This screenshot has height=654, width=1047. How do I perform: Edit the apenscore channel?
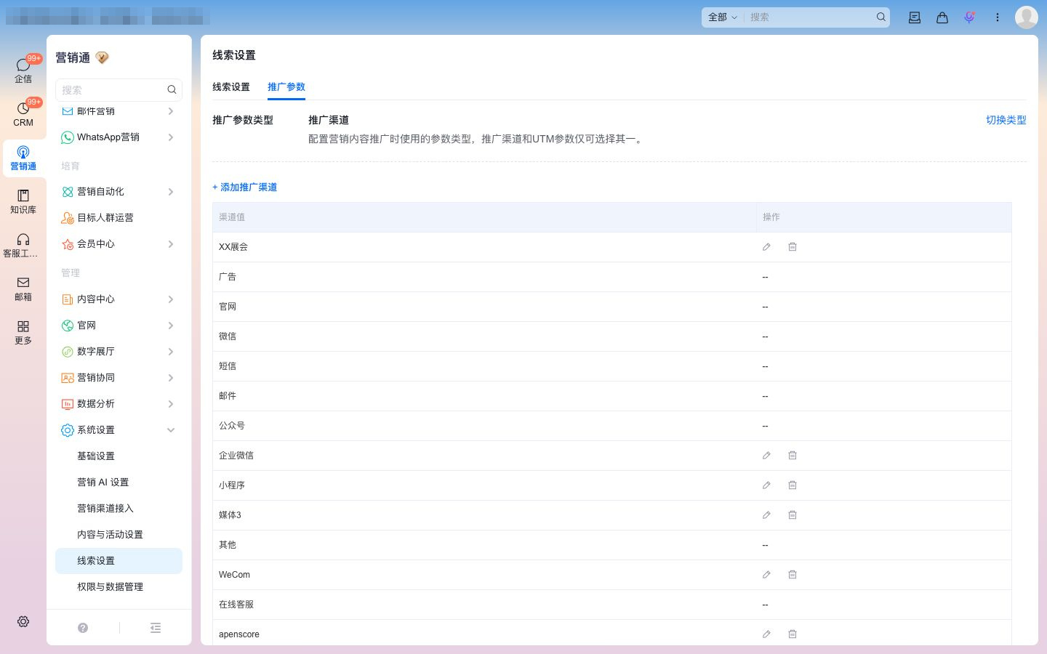click(766, 634)
